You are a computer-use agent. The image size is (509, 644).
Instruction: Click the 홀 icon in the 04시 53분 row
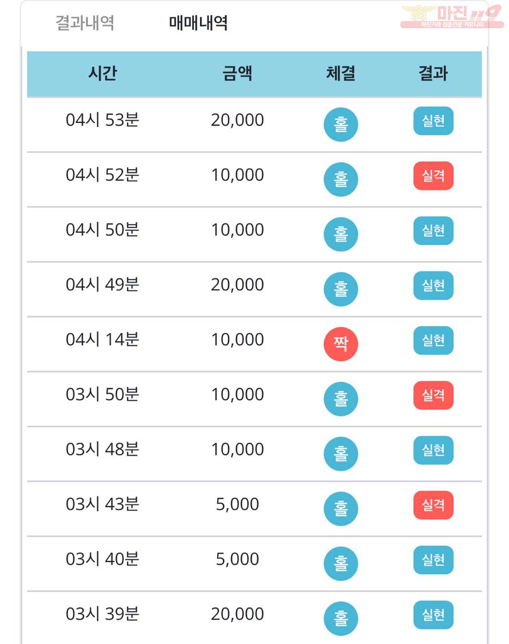click(x=341, y=124)
